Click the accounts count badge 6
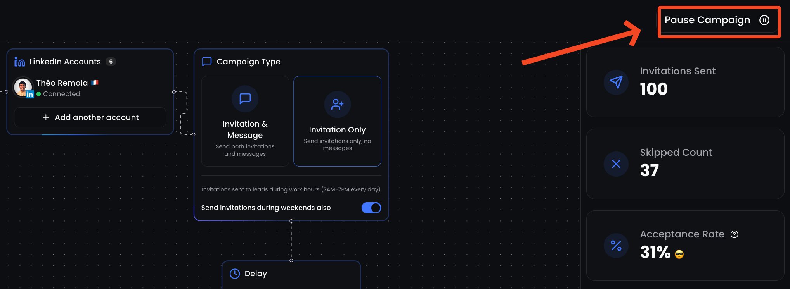 point(111,62)
